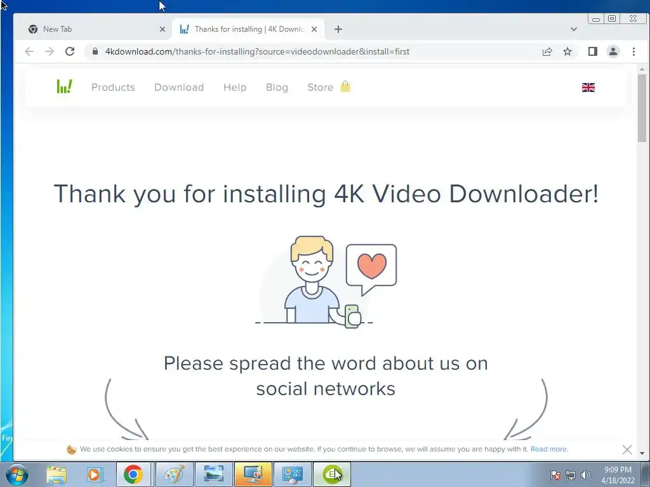Screen dimensions: 650x487
Task: Dismiss the cookie notice banner
Action: (627, 450)
